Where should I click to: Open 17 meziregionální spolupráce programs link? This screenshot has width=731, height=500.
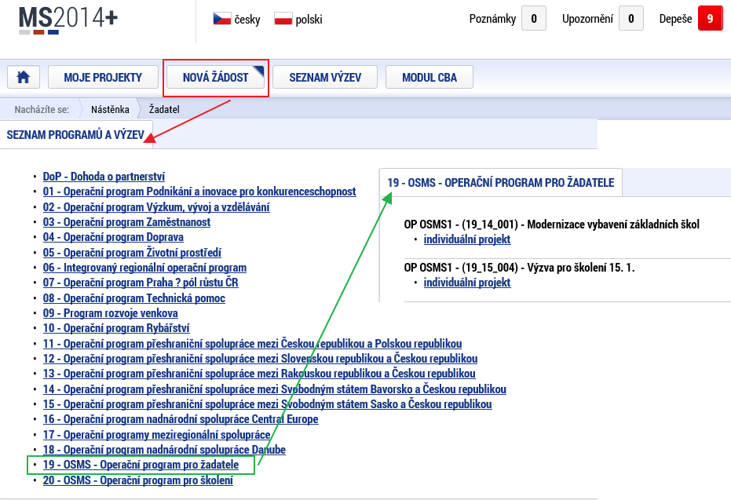coord(157,435)
